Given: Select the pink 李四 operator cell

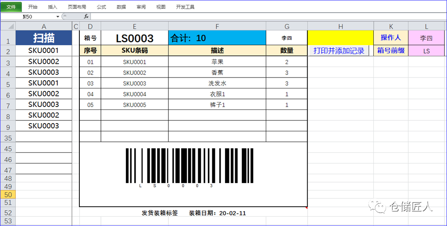Looking at the screenshot, I should pyautogui.click(x=426, y=38).
